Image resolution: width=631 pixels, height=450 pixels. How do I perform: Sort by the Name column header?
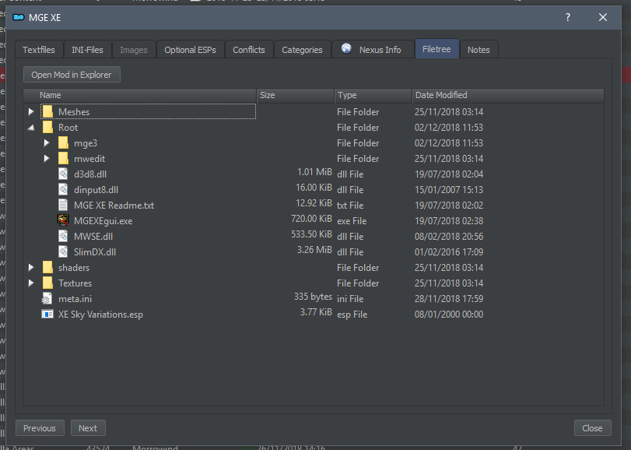click(140, 95)
